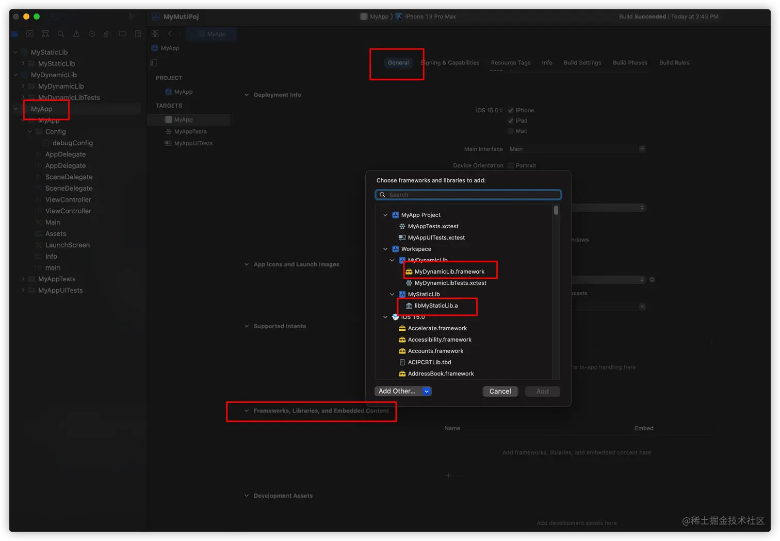This screenshot has width=780, height=541.
Task: Collapse the Deployment Info section
Action: click(x=247, y=95)
